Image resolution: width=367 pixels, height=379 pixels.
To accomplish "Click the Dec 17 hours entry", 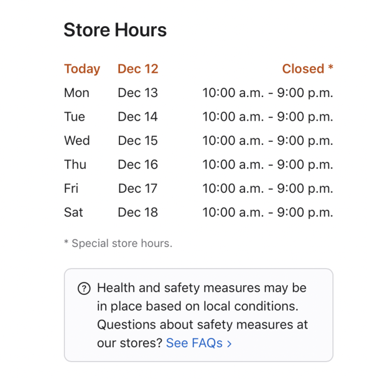I will (x=267, y=189).
